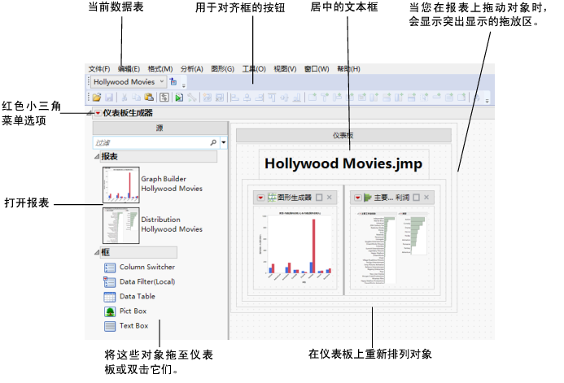The width and height of the screenshot is (564, 383).
Task: Click the Open file folder toolbar icon
Action: (96, 98)
